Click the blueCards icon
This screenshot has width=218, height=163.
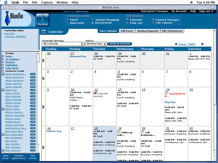pos(68,23)
